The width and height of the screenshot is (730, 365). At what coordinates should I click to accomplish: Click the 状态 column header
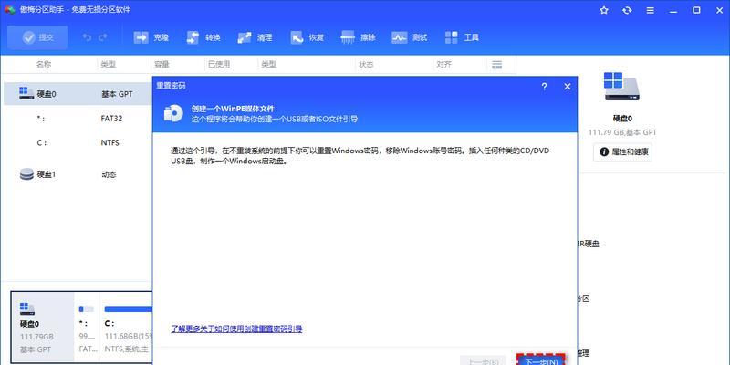click(x=366, y=65)
